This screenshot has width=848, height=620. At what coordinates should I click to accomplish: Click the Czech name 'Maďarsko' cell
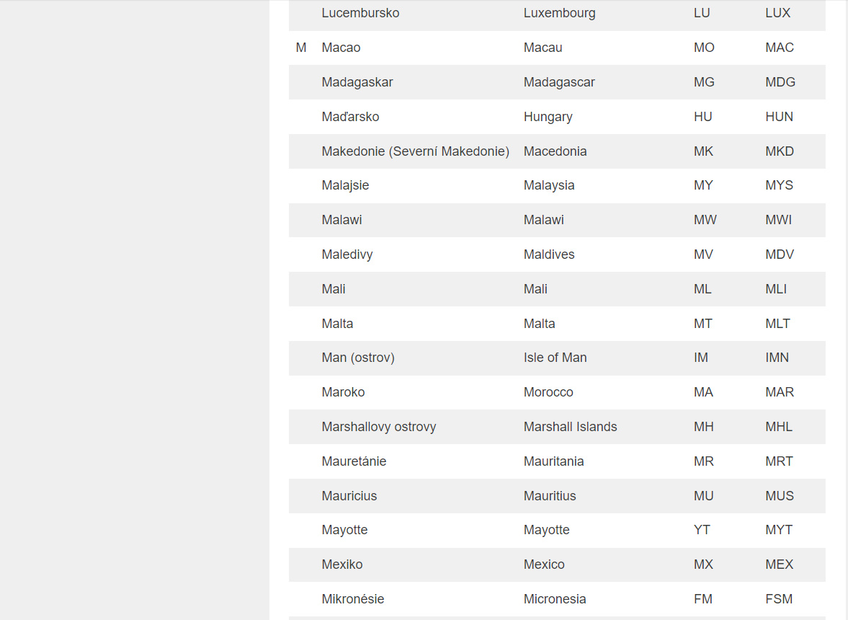pos(350,117)
